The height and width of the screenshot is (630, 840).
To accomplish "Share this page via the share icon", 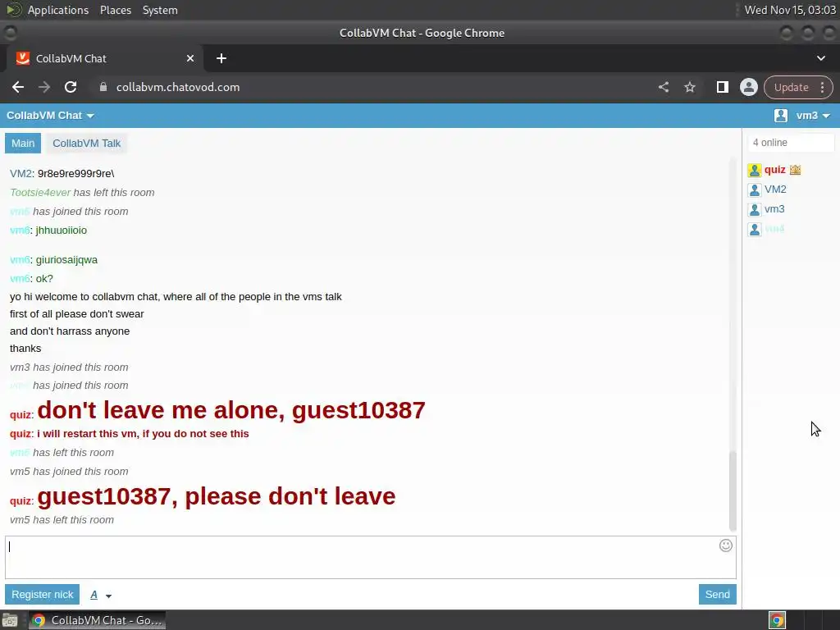I will (x=664, y=87).
